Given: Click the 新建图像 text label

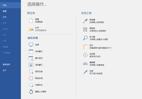Looking at the screenshot, I should tap(39, 22).
